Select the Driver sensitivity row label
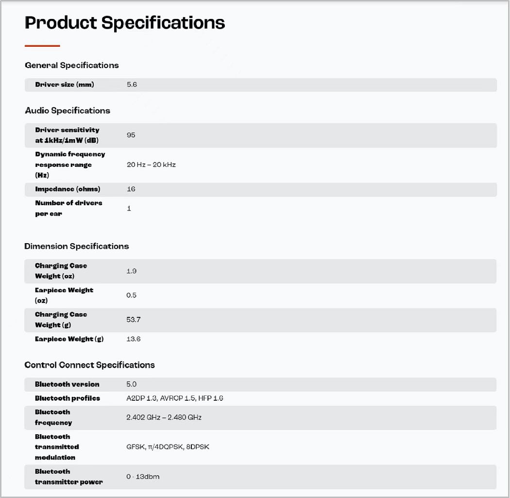The height and width of the screenshot is (498, 510). click(67, 135)
